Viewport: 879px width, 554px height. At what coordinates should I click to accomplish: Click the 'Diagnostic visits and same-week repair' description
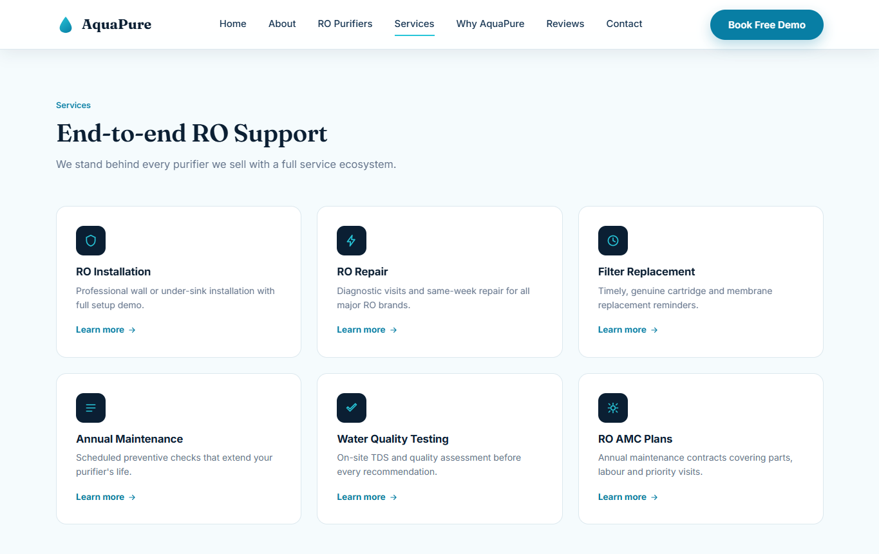coord(433,298)
